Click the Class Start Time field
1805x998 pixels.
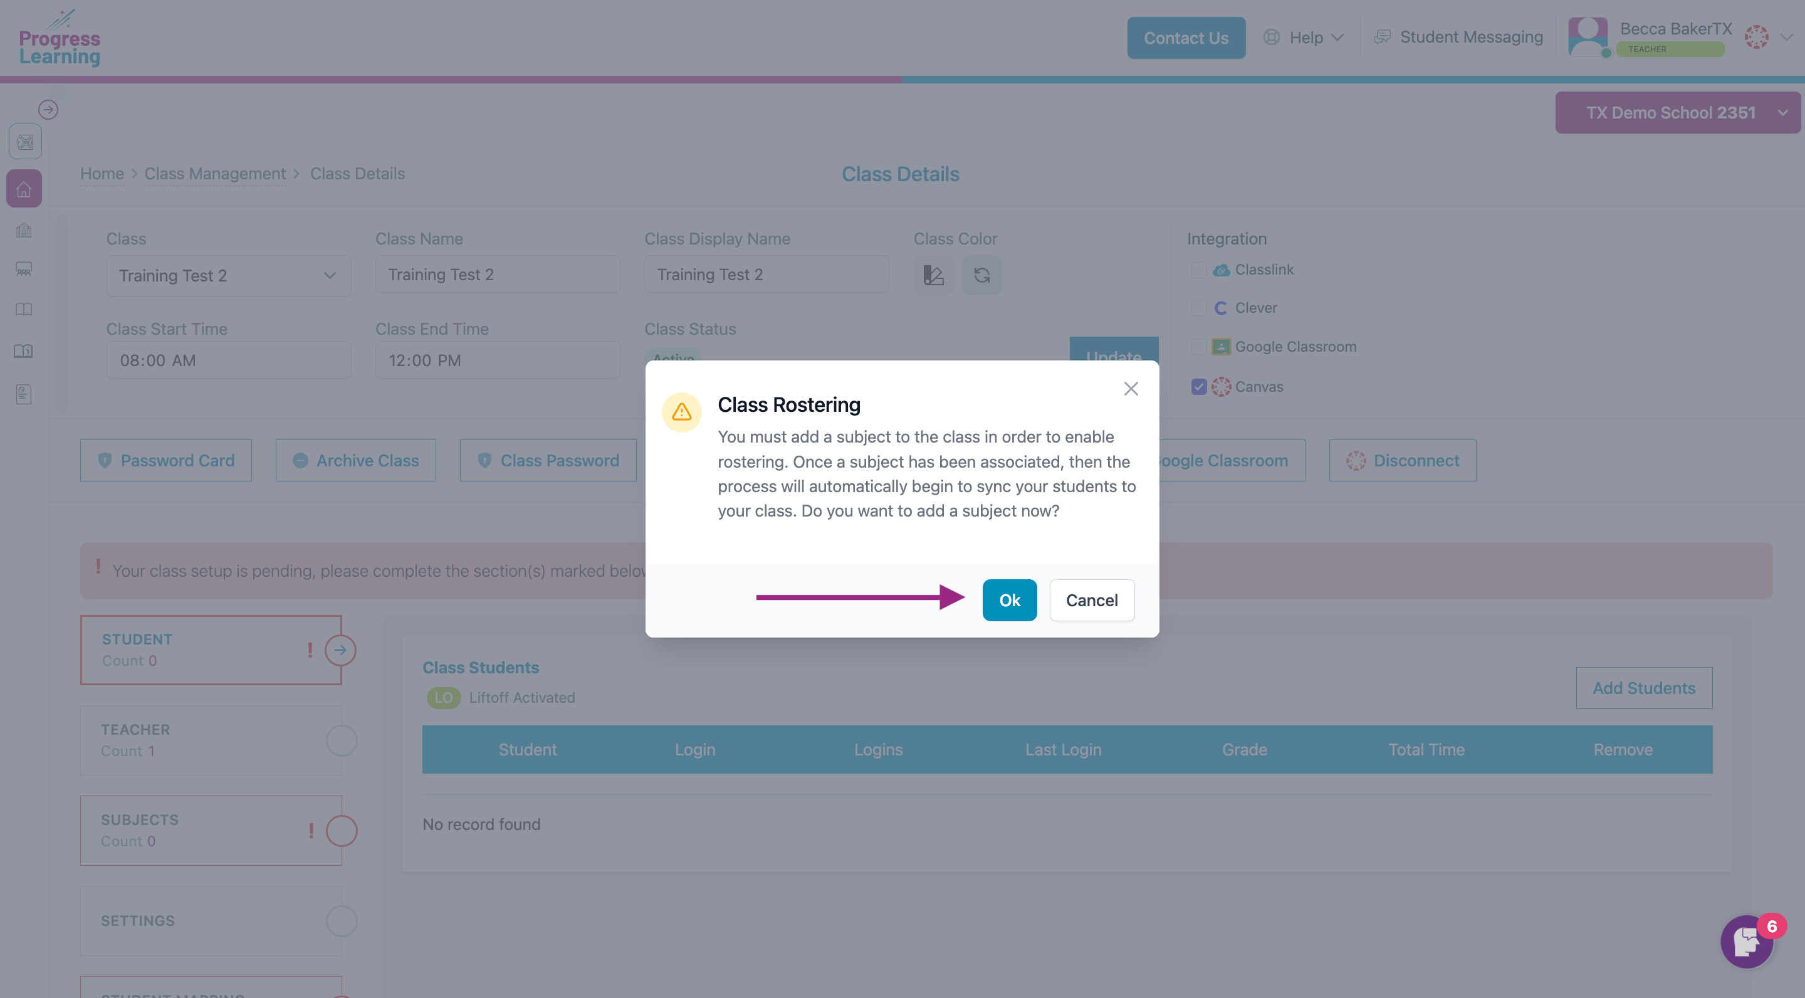[x=228, y=360]
